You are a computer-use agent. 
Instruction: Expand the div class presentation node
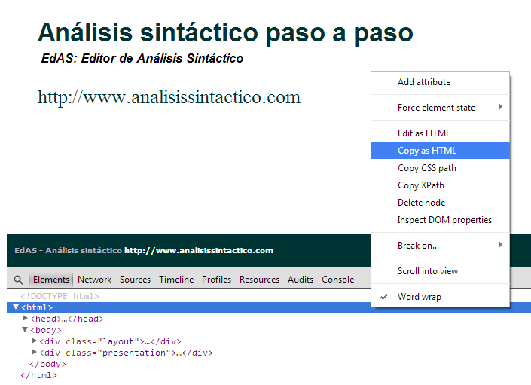click(x=34, y=353)
